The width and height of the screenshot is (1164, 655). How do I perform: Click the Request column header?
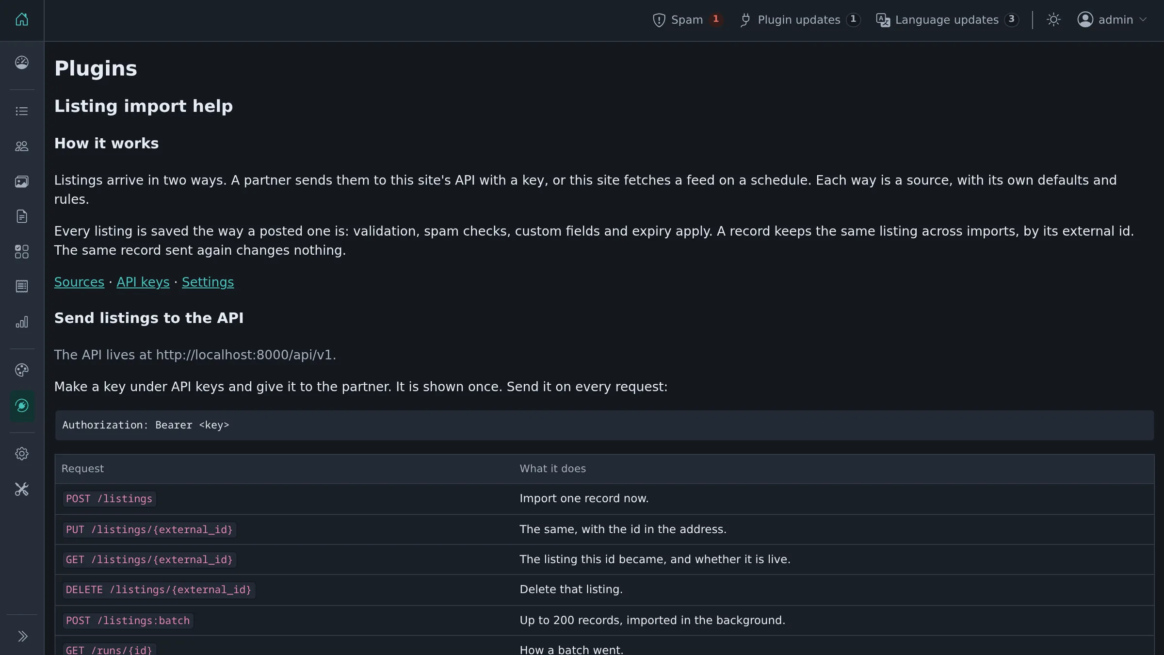coord(82,469)
